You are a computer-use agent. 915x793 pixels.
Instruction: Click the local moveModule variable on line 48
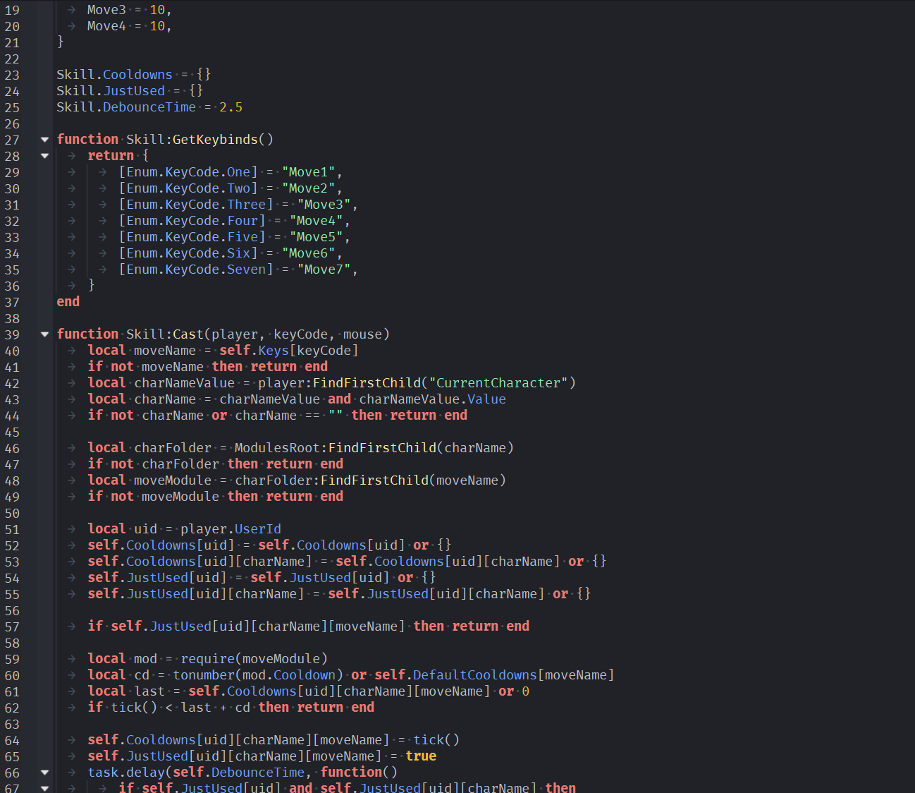pyautogui.click(x=173, y=480)
